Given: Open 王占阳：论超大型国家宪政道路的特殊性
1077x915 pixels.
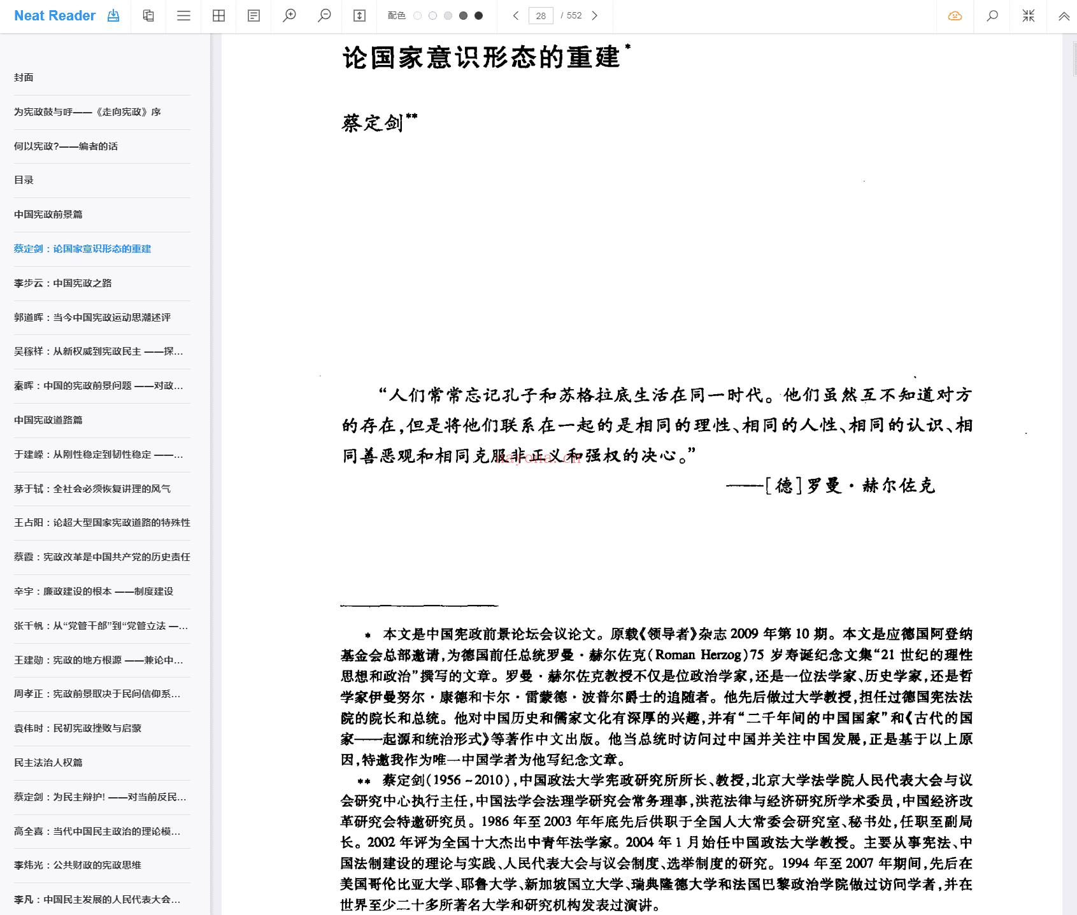Looking at the screenshot, I should pos(102,523).
